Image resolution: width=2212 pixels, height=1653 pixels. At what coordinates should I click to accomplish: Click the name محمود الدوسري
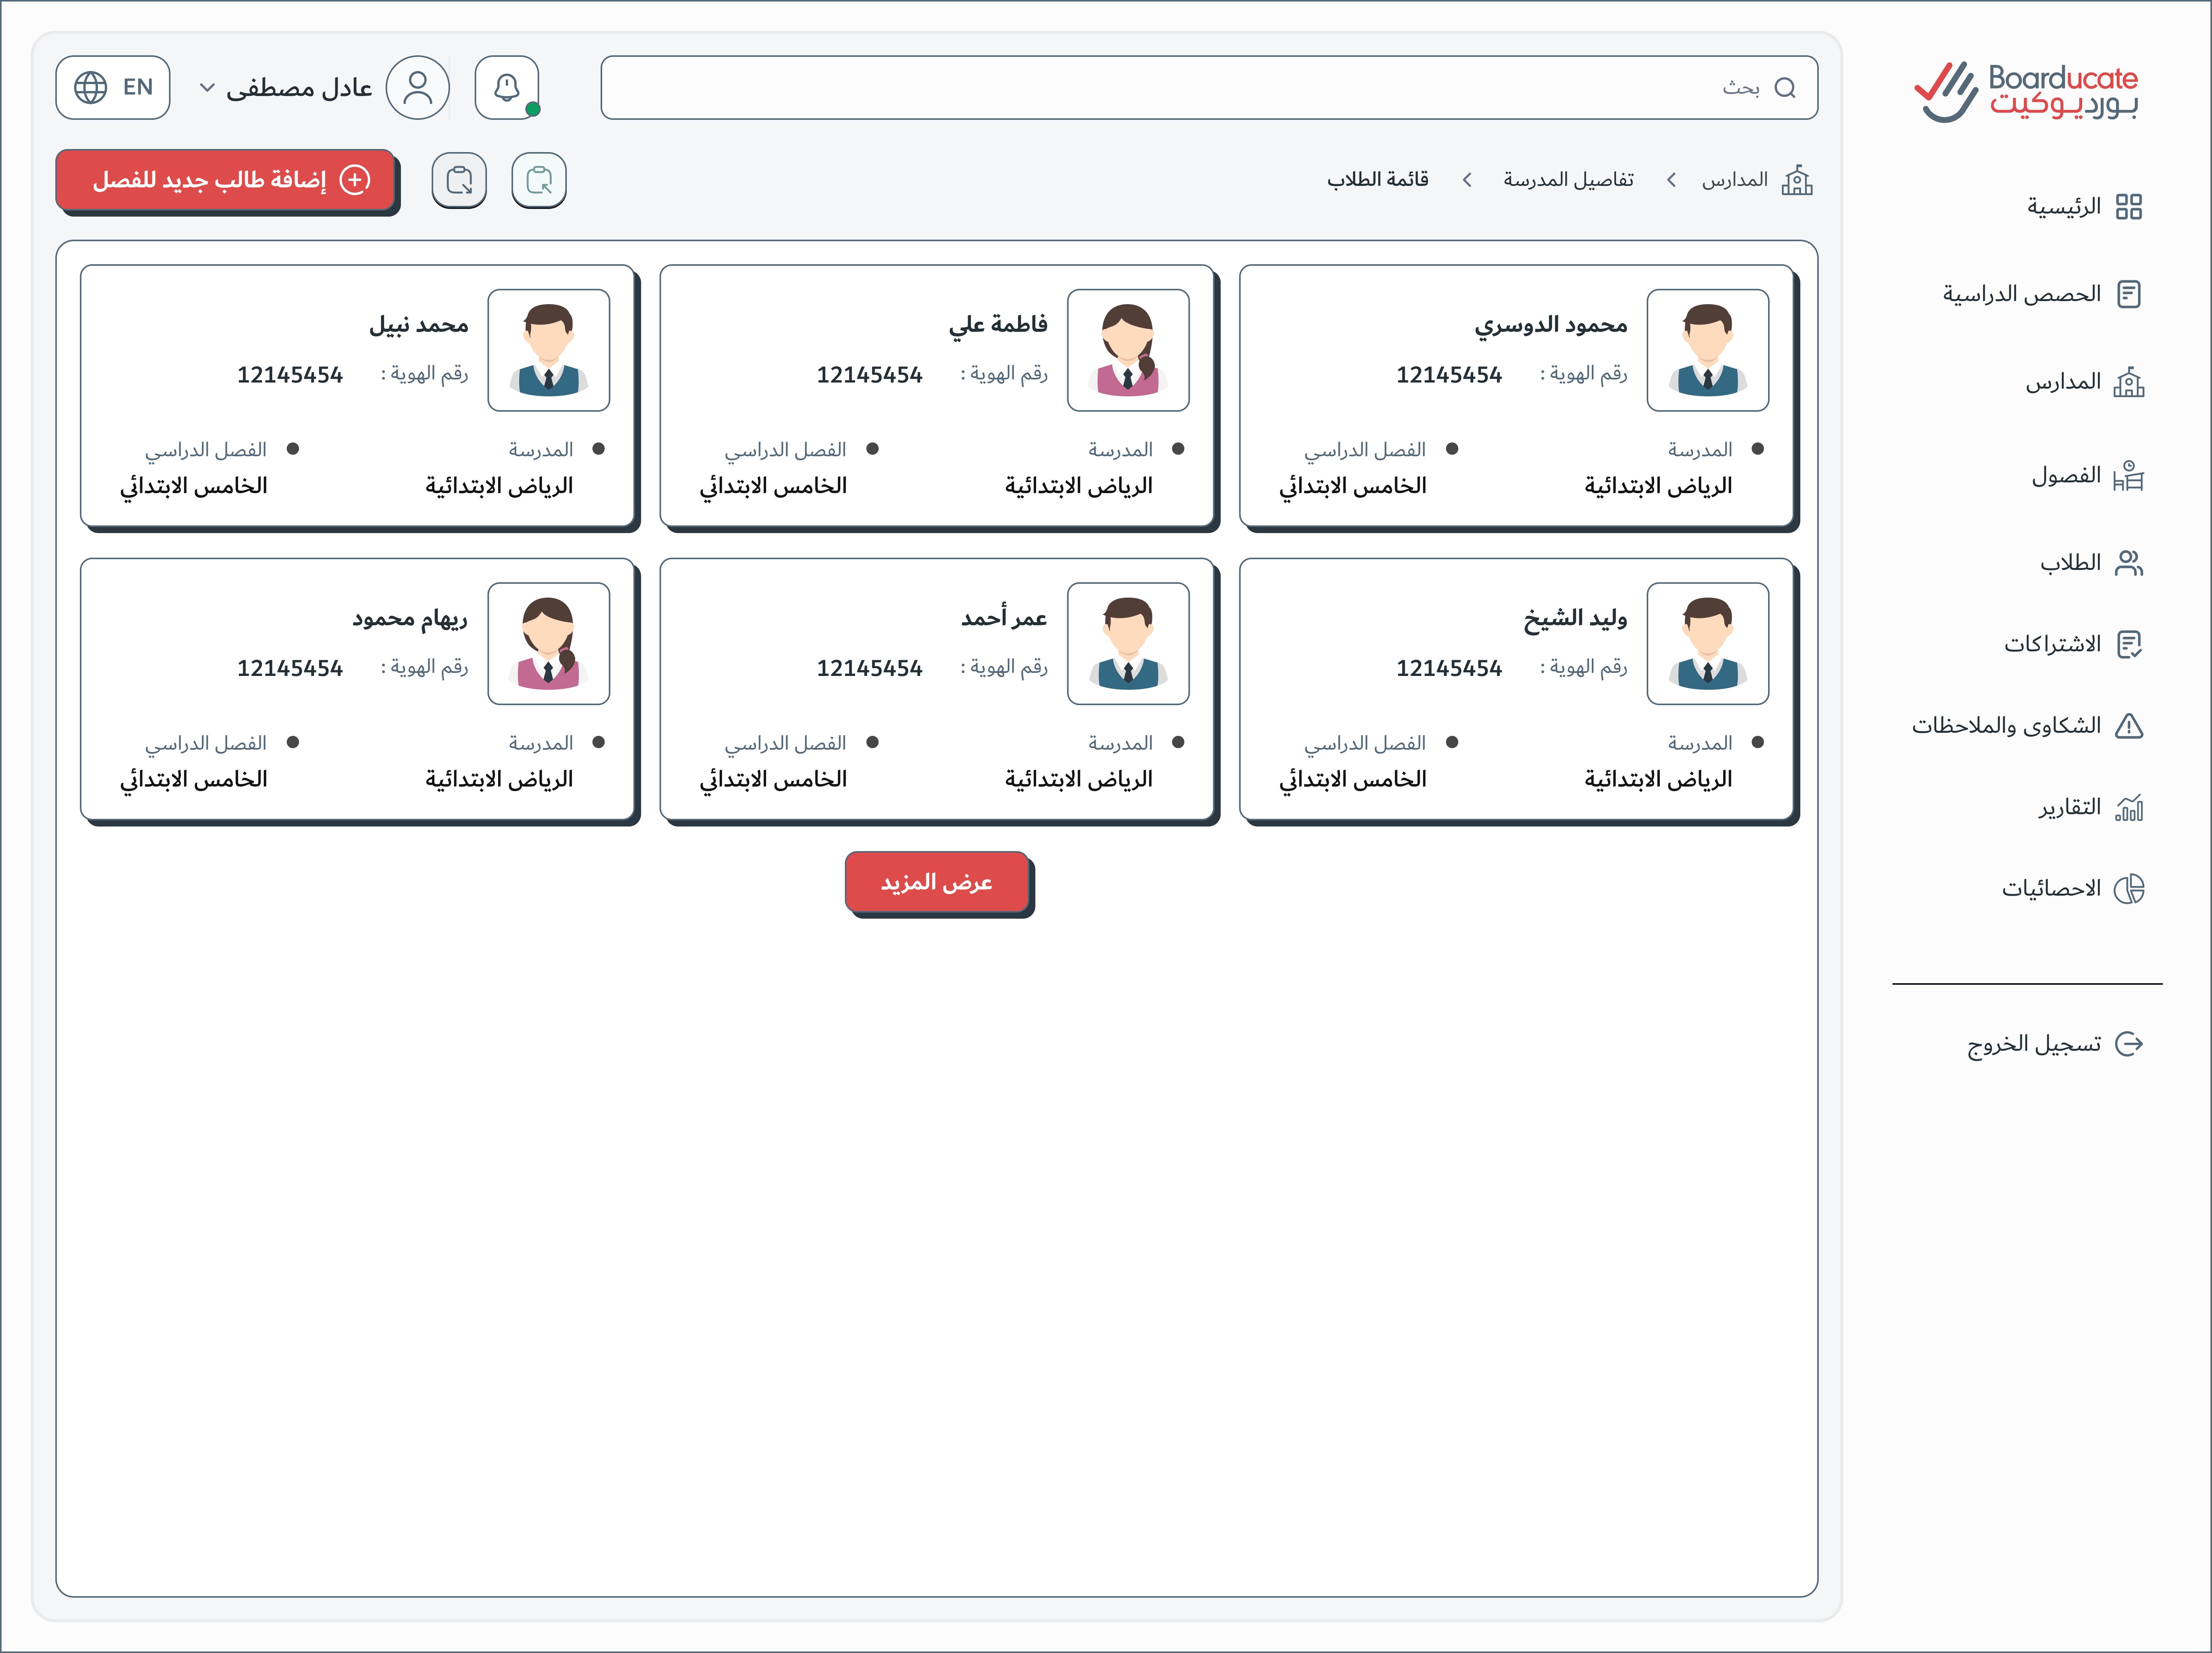[x=1551, y=325]
